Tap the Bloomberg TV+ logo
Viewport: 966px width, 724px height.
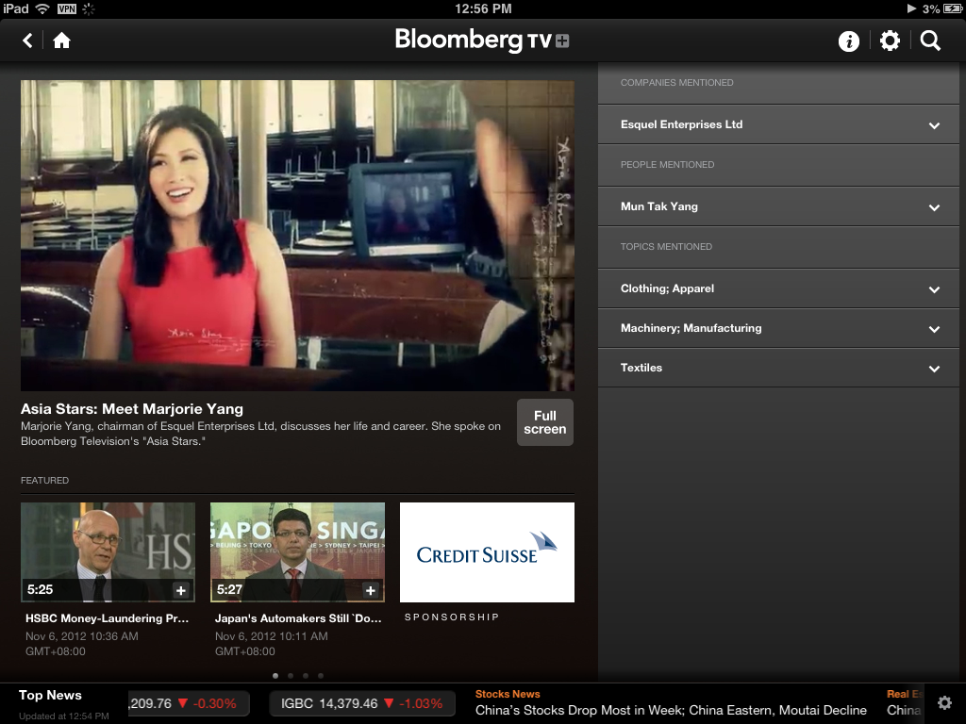tap(482, 41)
